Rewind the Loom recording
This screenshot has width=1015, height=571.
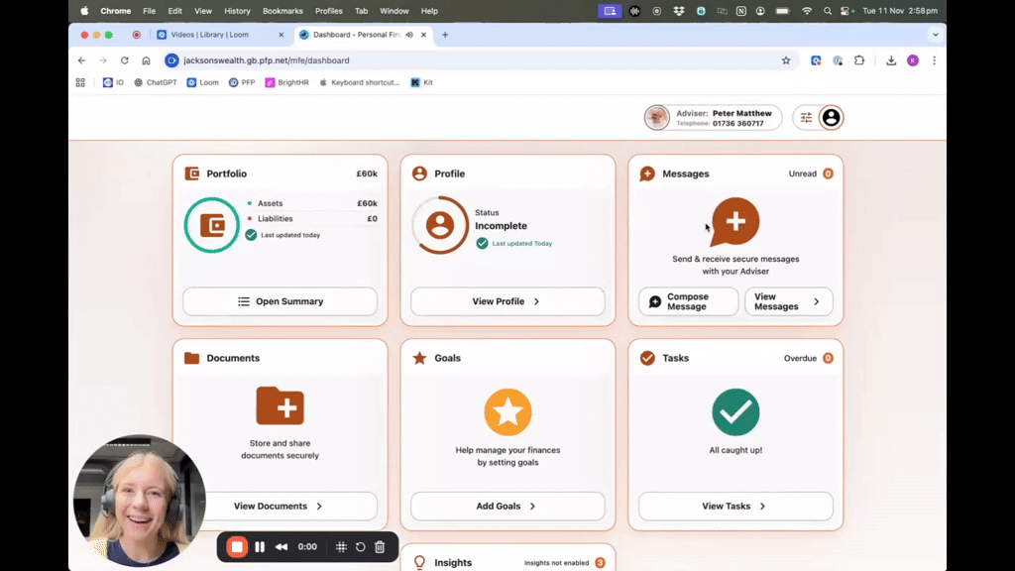pyautogui.click(x=282, y=547)
